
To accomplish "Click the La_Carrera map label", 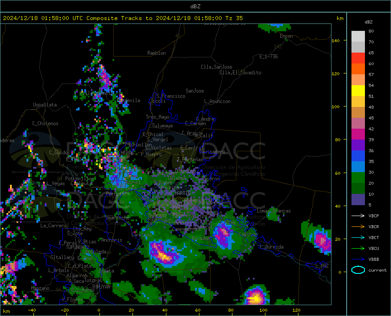I will tap(53, 226).
